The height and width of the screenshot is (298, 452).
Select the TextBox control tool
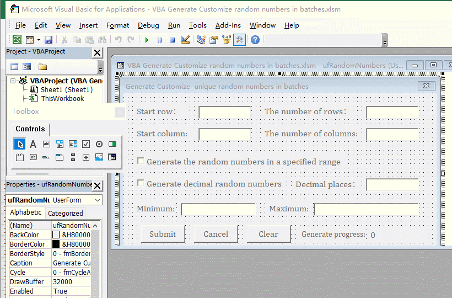pyautogui.click(x=46, y=144)
